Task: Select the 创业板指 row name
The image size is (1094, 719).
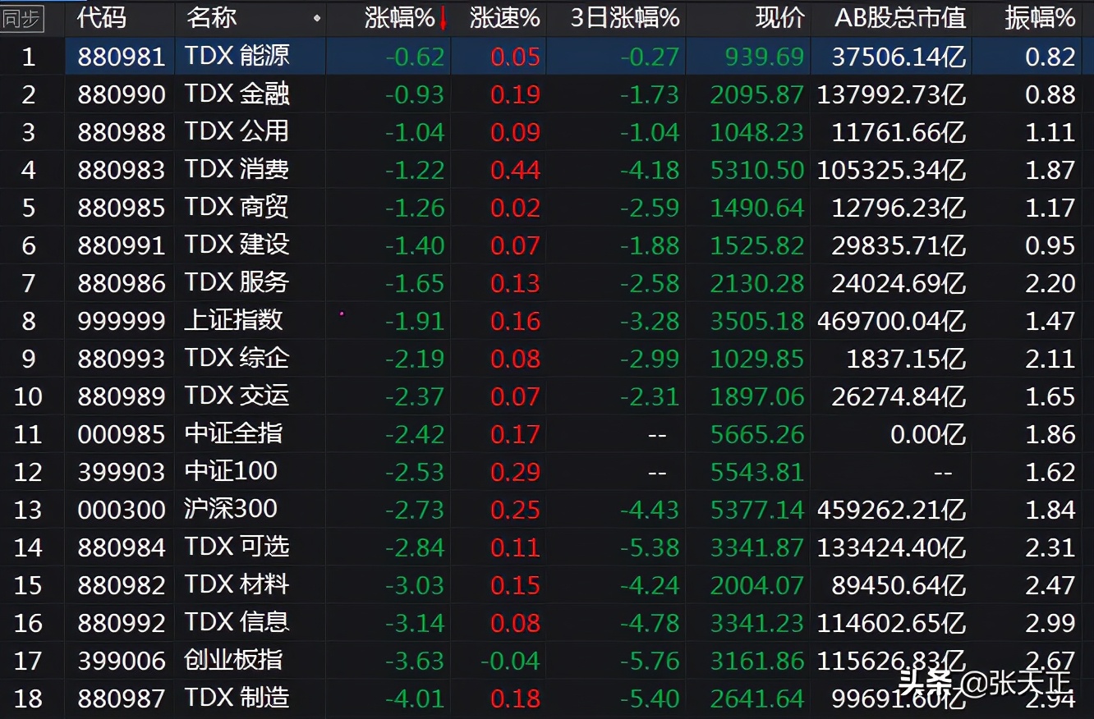Action: point(233,660)
